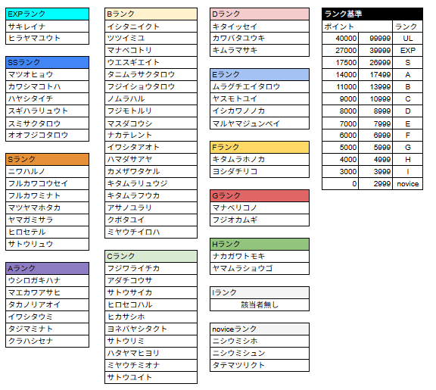
Task: Select the cell ハヤシタイチ
Action: pos(47,98)
